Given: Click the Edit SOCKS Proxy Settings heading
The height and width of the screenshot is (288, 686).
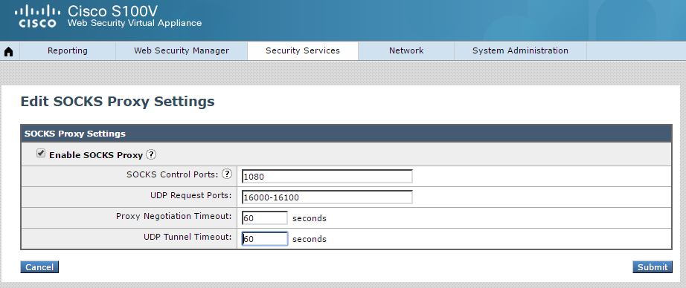Looking at the screenshot, I should click(x=118, y=102).
